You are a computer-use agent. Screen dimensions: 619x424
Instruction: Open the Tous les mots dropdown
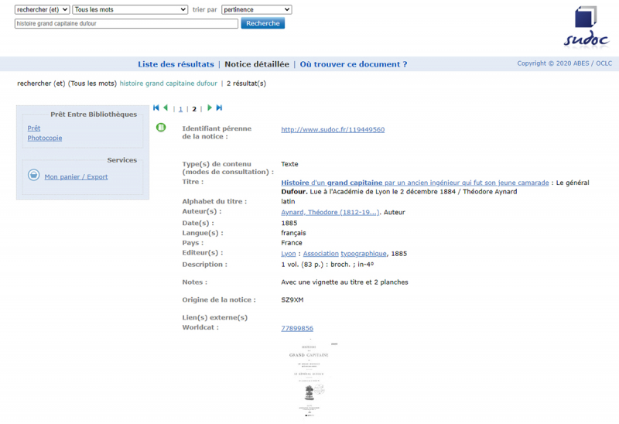pyautogui.click(x=130, y=9)
